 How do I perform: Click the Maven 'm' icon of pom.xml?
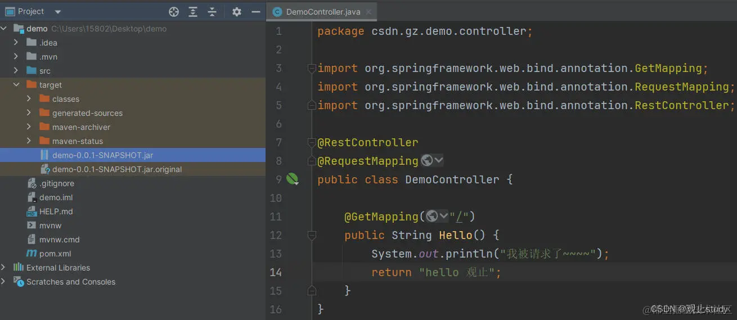(32, 254)
